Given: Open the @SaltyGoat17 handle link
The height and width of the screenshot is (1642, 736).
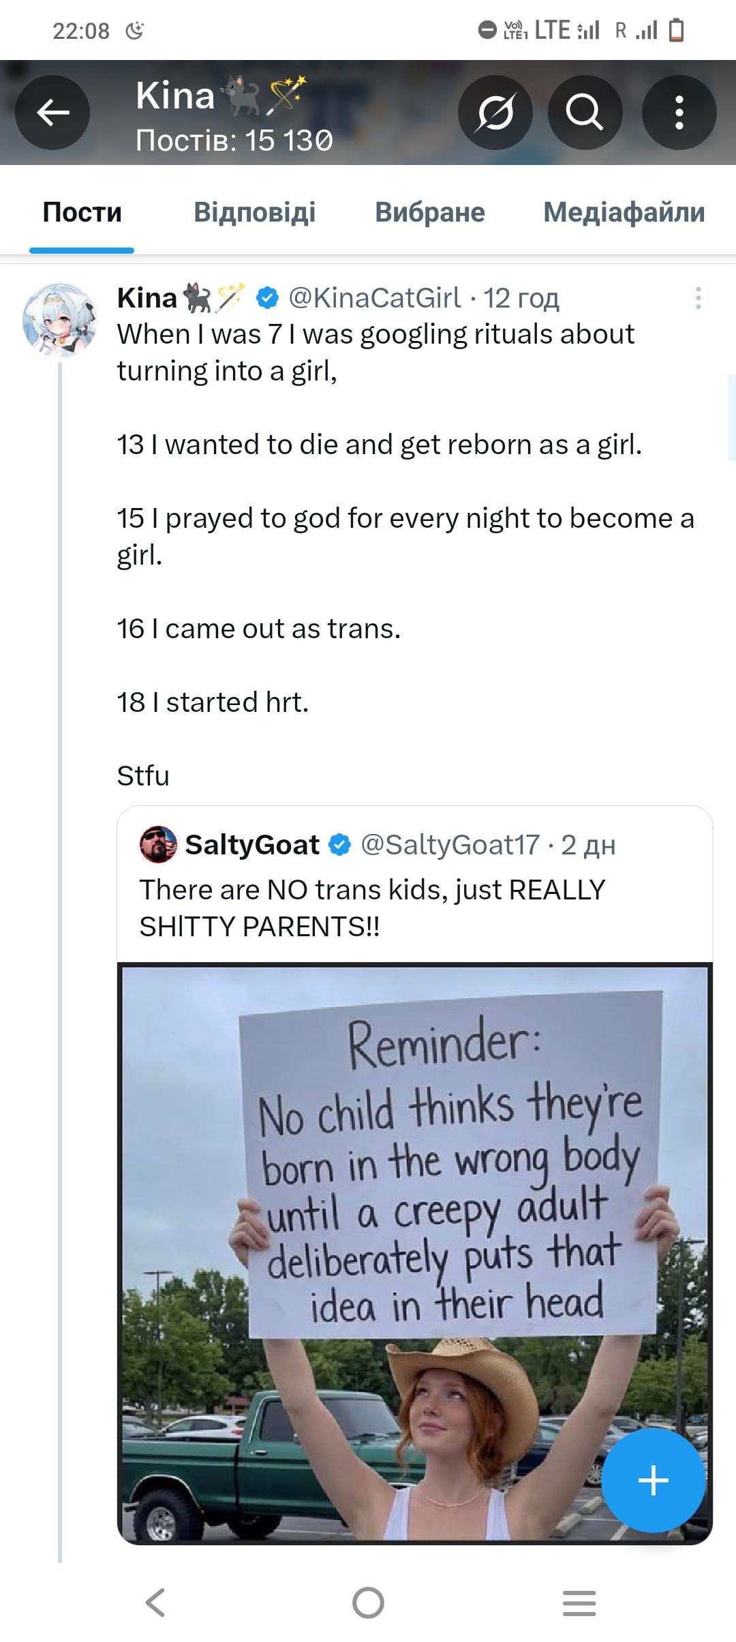Looking at the screenshot, I should (450, 845).
